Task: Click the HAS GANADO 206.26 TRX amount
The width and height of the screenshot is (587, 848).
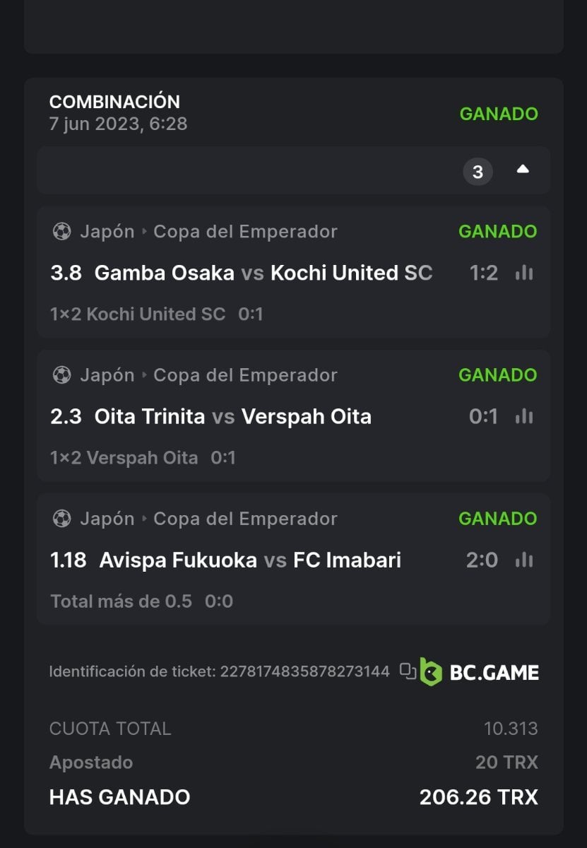Action: [x=478, y=797]
